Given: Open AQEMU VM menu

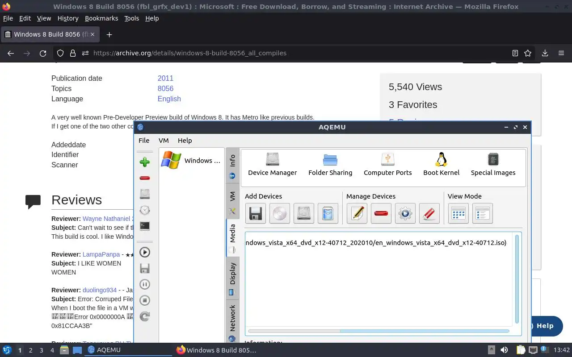Looking at the screenshot, I should pos(164,140).
